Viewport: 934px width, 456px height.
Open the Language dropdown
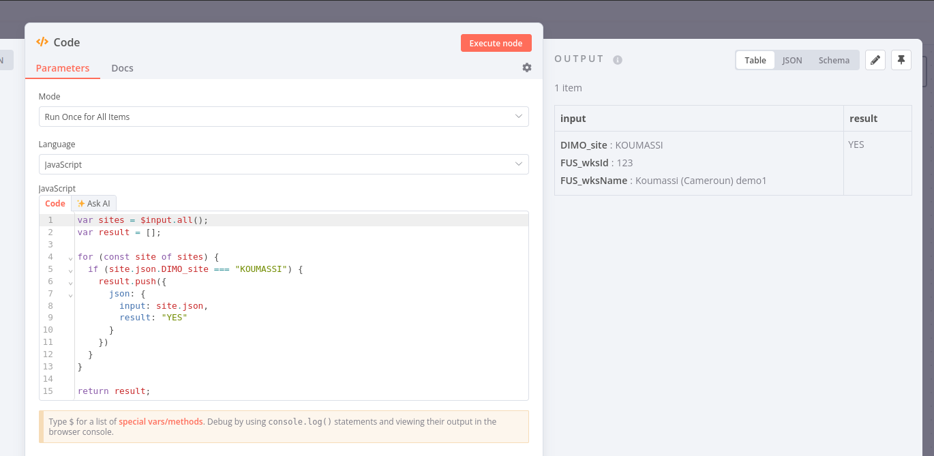coord(284,164)
